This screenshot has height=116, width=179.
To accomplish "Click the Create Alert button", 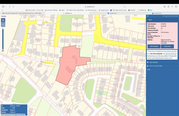I will (167, 46).
